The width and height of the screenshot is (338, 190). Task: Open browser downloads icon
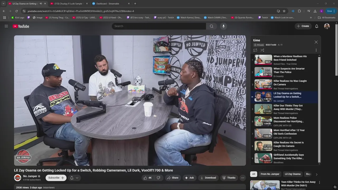[315, 11]
